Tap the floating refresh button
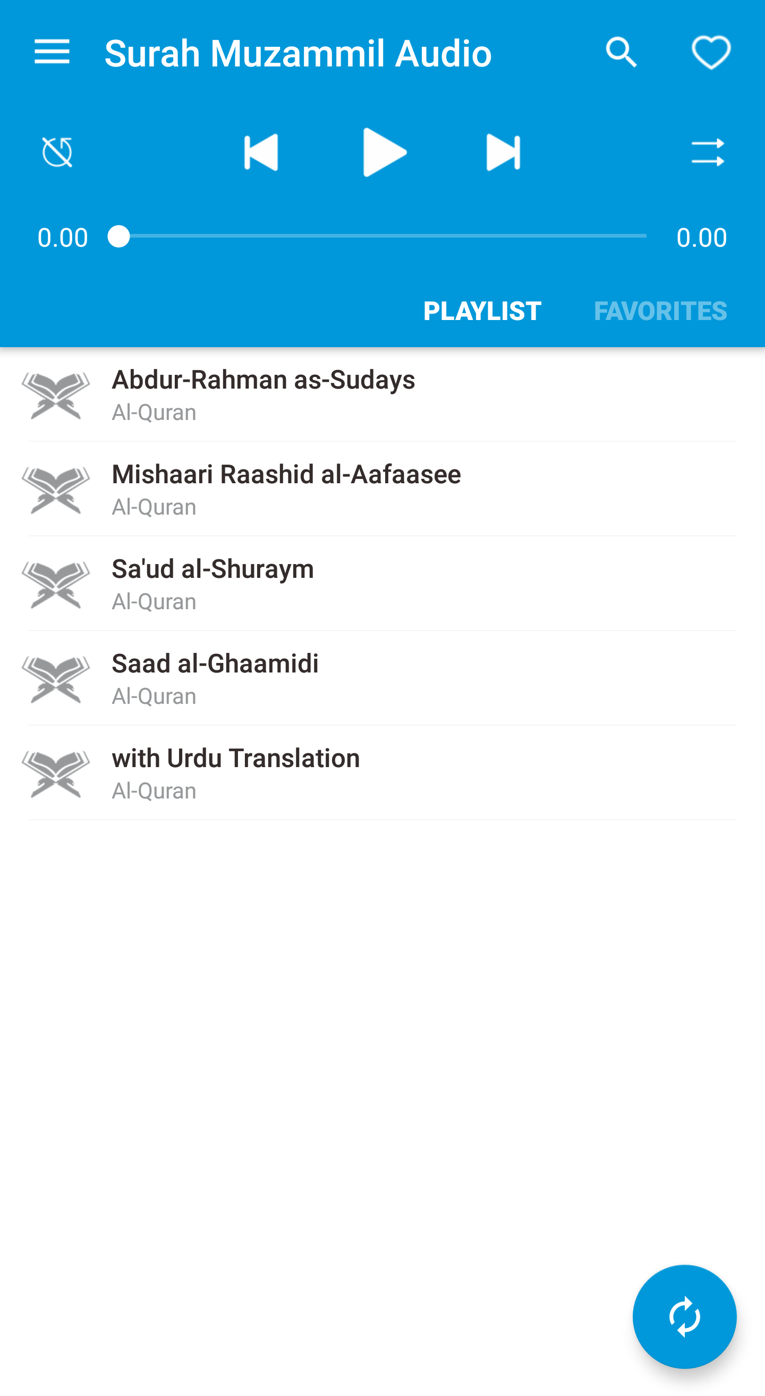Viewport: 765px width, 1396px height. 684,1316
